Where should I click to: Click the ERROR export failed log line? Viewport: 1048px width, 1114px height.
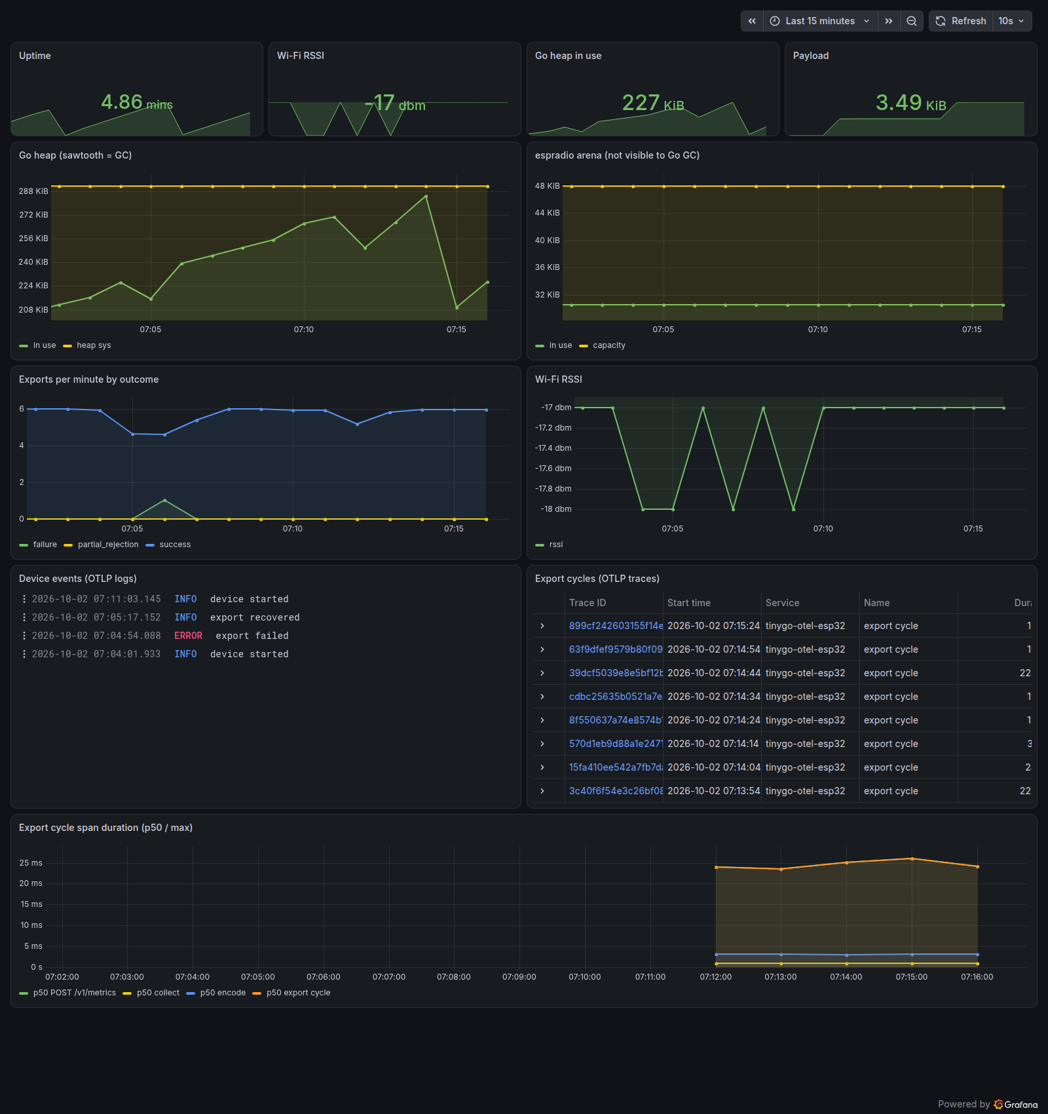(x=266, y=636)
